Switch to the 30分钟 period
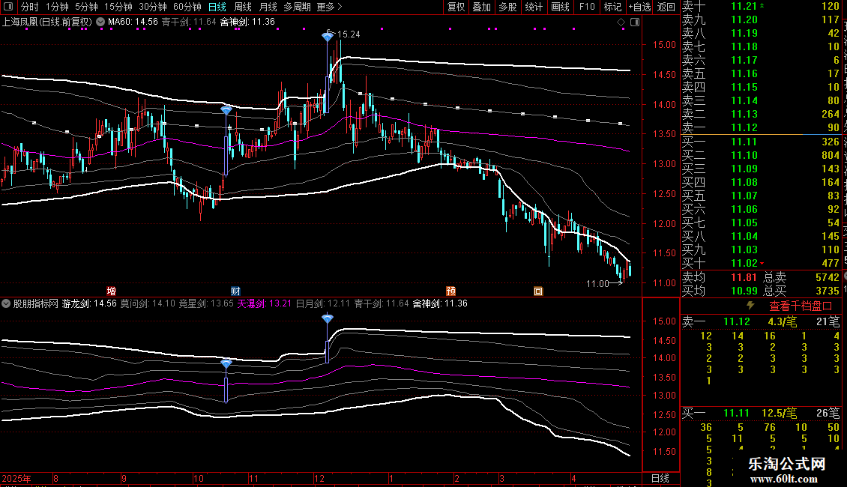The height and width of the screenshot is (487, 847). [x=152, y=7]
